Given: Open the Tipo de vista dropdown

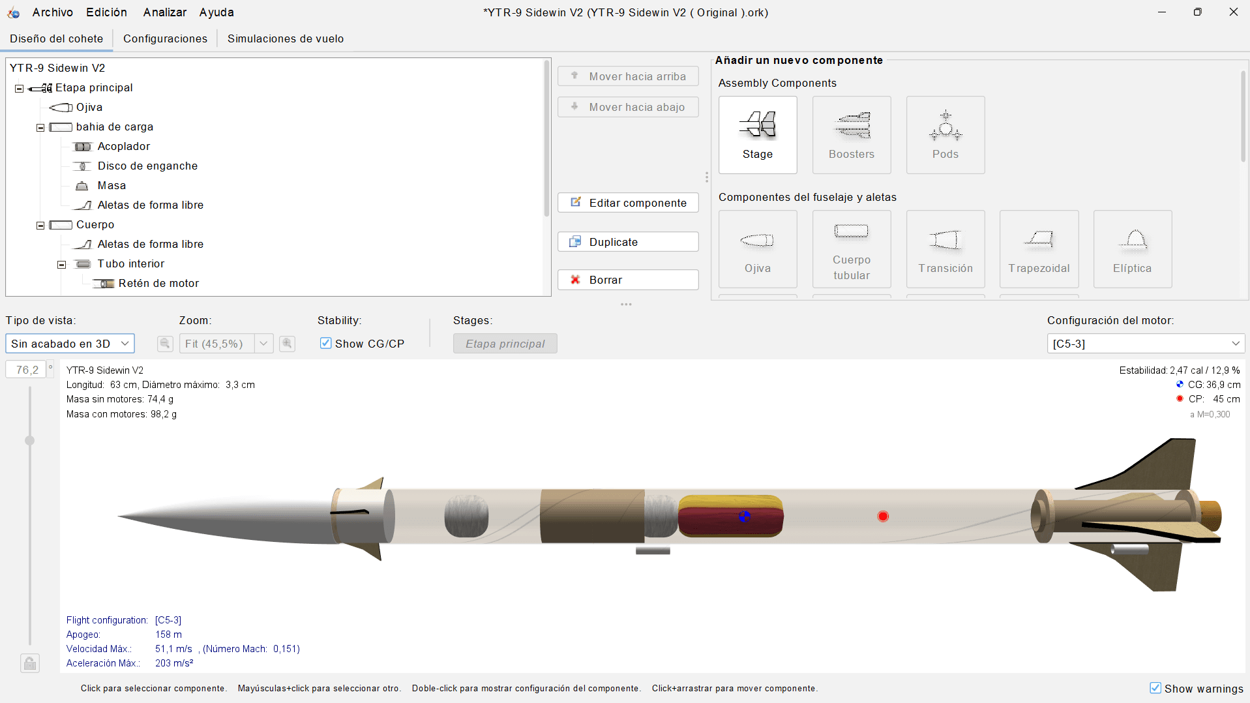Looking at the screenshot, I should click(x=70, y=344).
